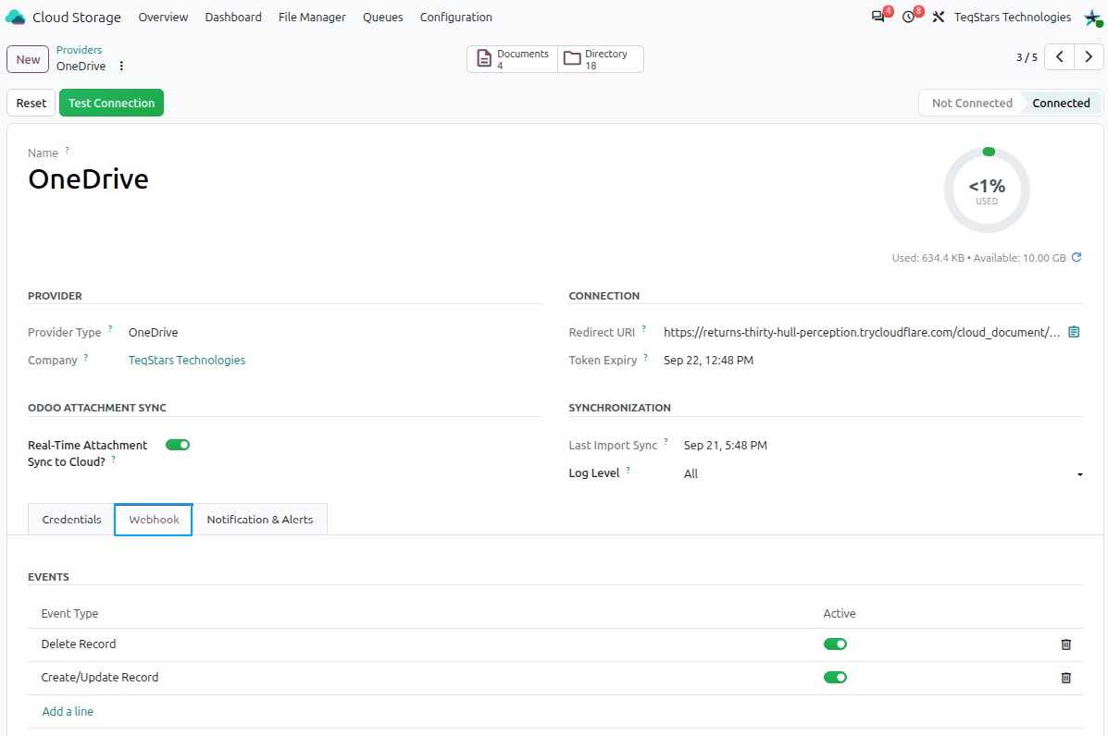Delete the Delete Record event row
1108x736 pixels.
click(1066, 644)
